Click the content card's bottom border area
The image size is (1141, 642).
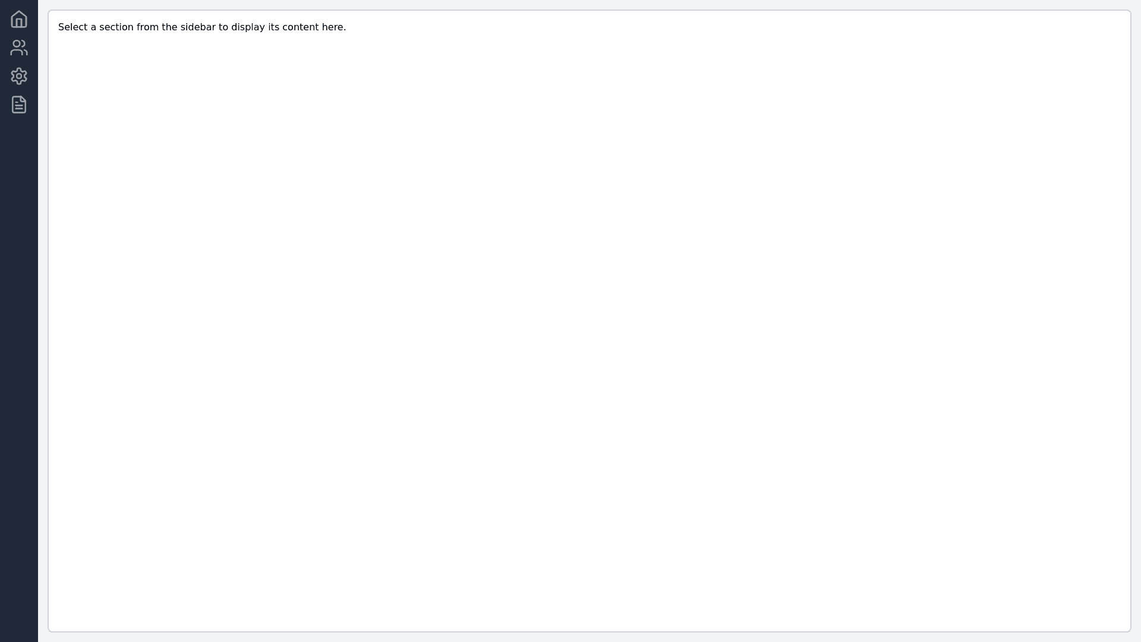coord(590,631)
